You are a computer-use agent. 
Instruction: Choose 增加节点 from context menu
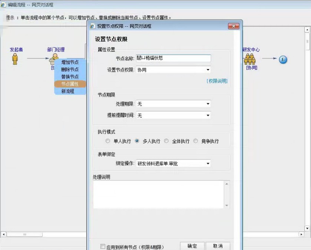70,62
